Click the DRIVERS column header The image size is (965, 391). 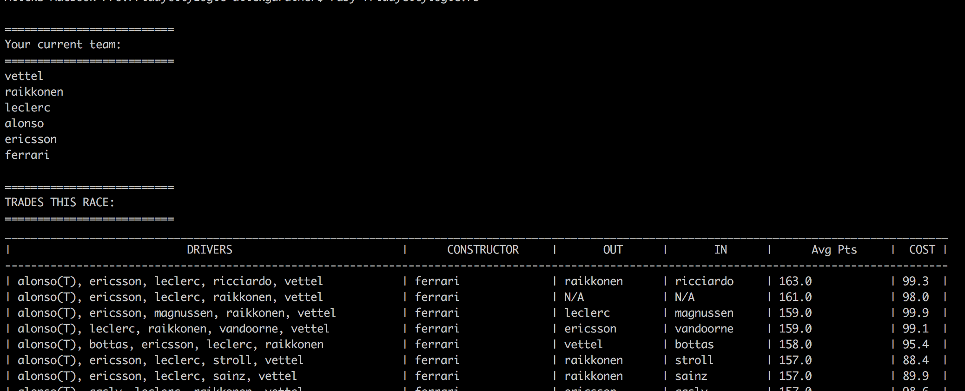tap(210, 250)
